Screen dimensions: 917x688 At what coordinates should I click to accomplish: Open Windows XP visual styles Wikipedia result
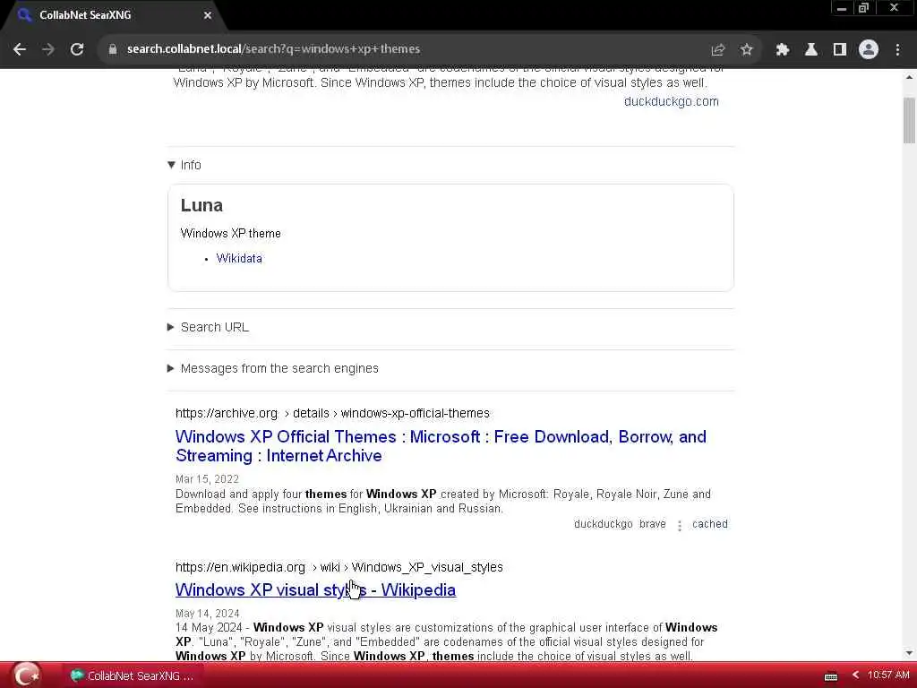(x=316, y=589)
